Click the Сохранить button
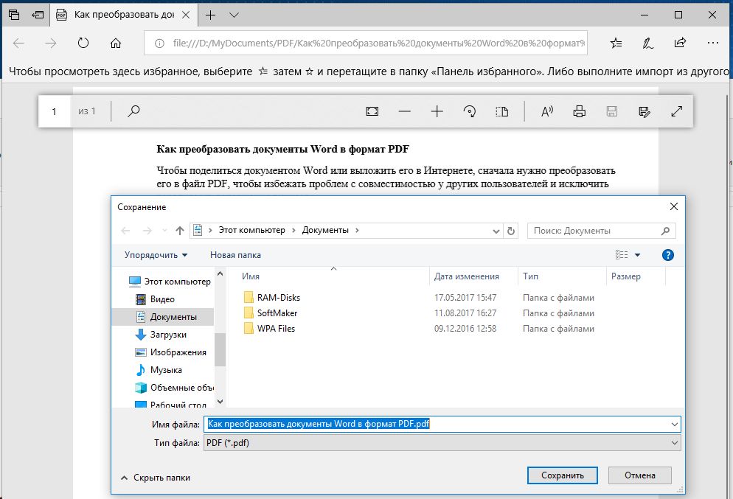The image size is (733, 499). (x=562, y=475)
